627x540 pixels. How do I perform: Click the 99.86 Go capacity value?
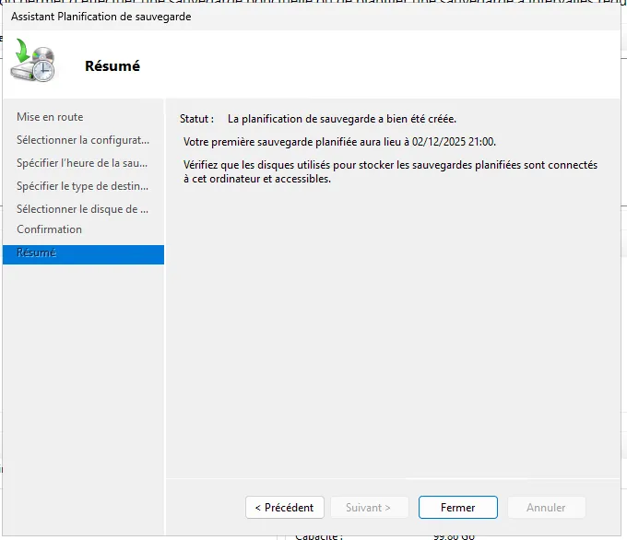[455, 535]
